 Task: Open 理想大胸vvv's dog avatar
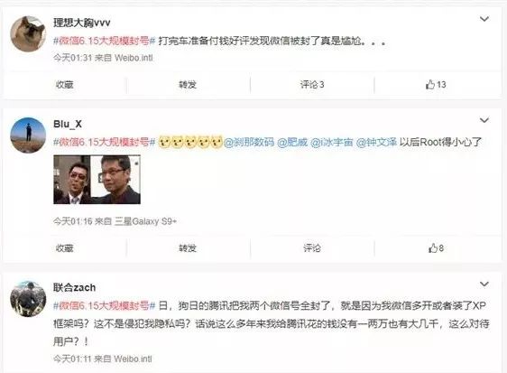pos(28,34)
